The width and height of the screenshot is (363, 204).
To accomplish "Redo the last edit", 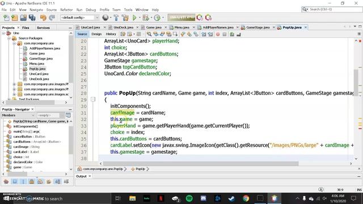I will click(x=52, y=18).
